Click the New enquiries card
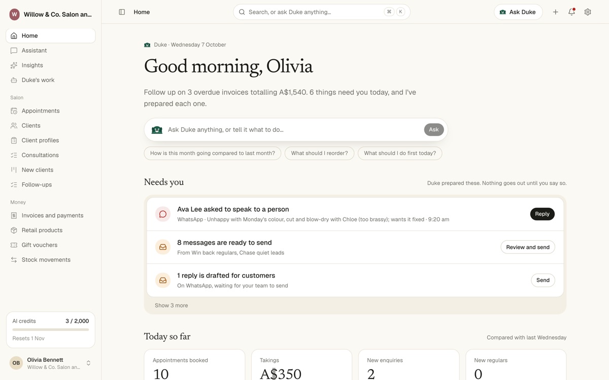The image size is (609, 380). (x=409, y=365)
